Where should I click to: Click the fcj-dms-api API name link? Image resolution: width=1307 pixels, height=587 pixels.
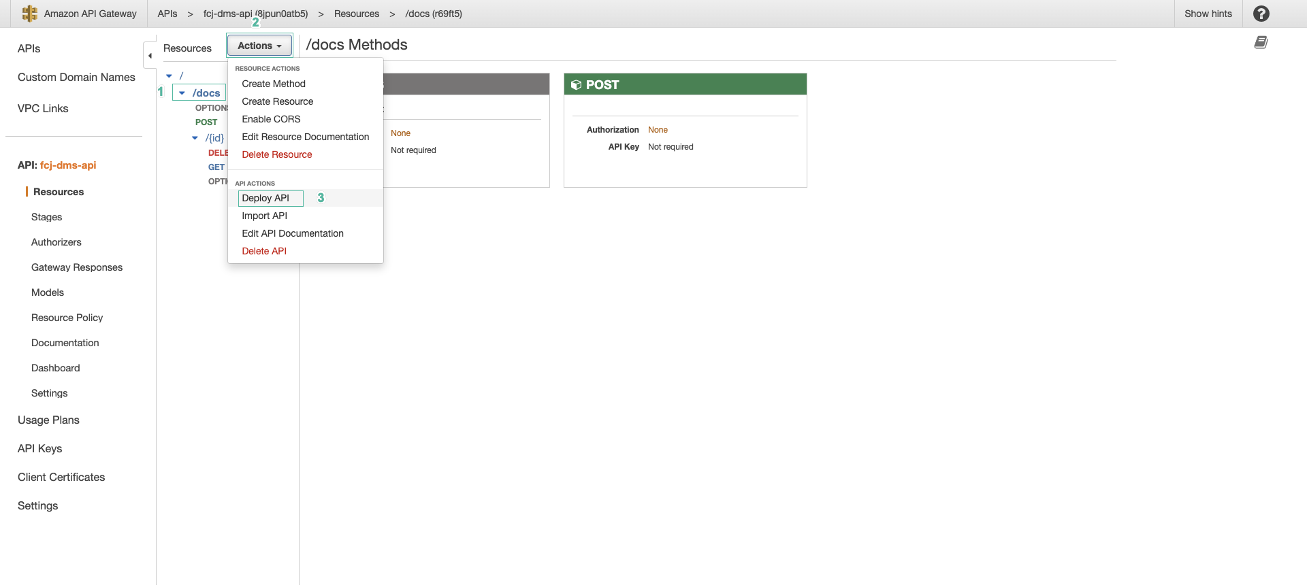[x=68, y=165]
